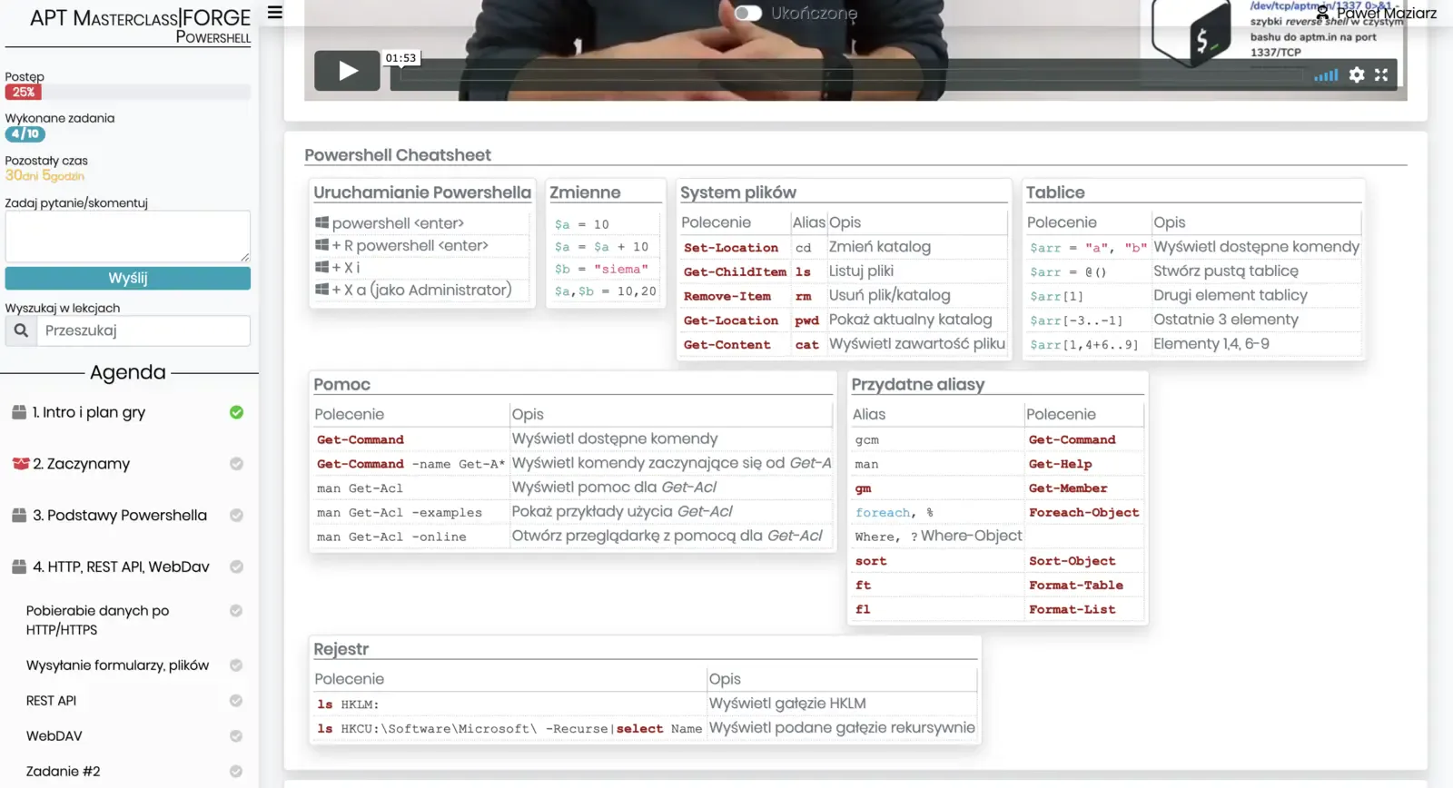Click Windows icon beside + X i
1453x788 pixels.
coord(321,267)
